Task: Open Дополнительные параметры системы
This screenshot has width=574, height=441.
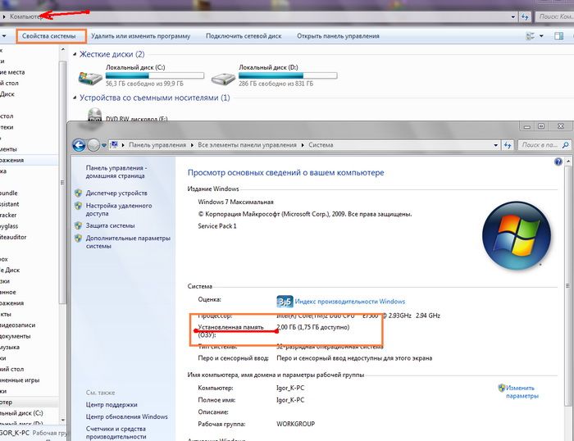Action: (x=128, y=243)
